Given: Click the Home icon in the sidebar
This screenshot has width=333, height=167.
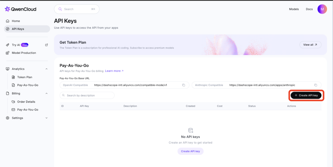Looking at the screenshot, I should pos(8,21).
